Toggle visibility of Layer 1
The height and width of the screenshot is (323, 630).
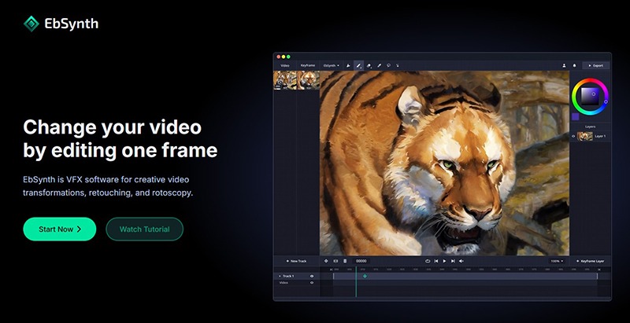[573, 136]
